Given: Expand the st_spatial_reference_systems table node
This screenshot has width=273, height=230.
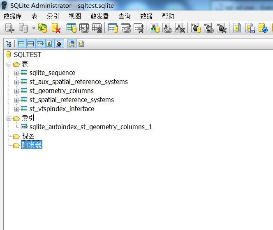Looking at the screenshot, I should pos(16,100).
